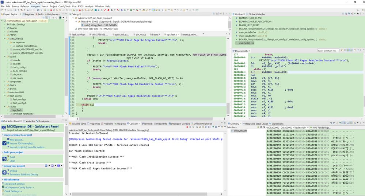This screenshot has height=196, width=365.
Task: Collapse the board folder in Project Explorer
Action: tap(5, 56)
